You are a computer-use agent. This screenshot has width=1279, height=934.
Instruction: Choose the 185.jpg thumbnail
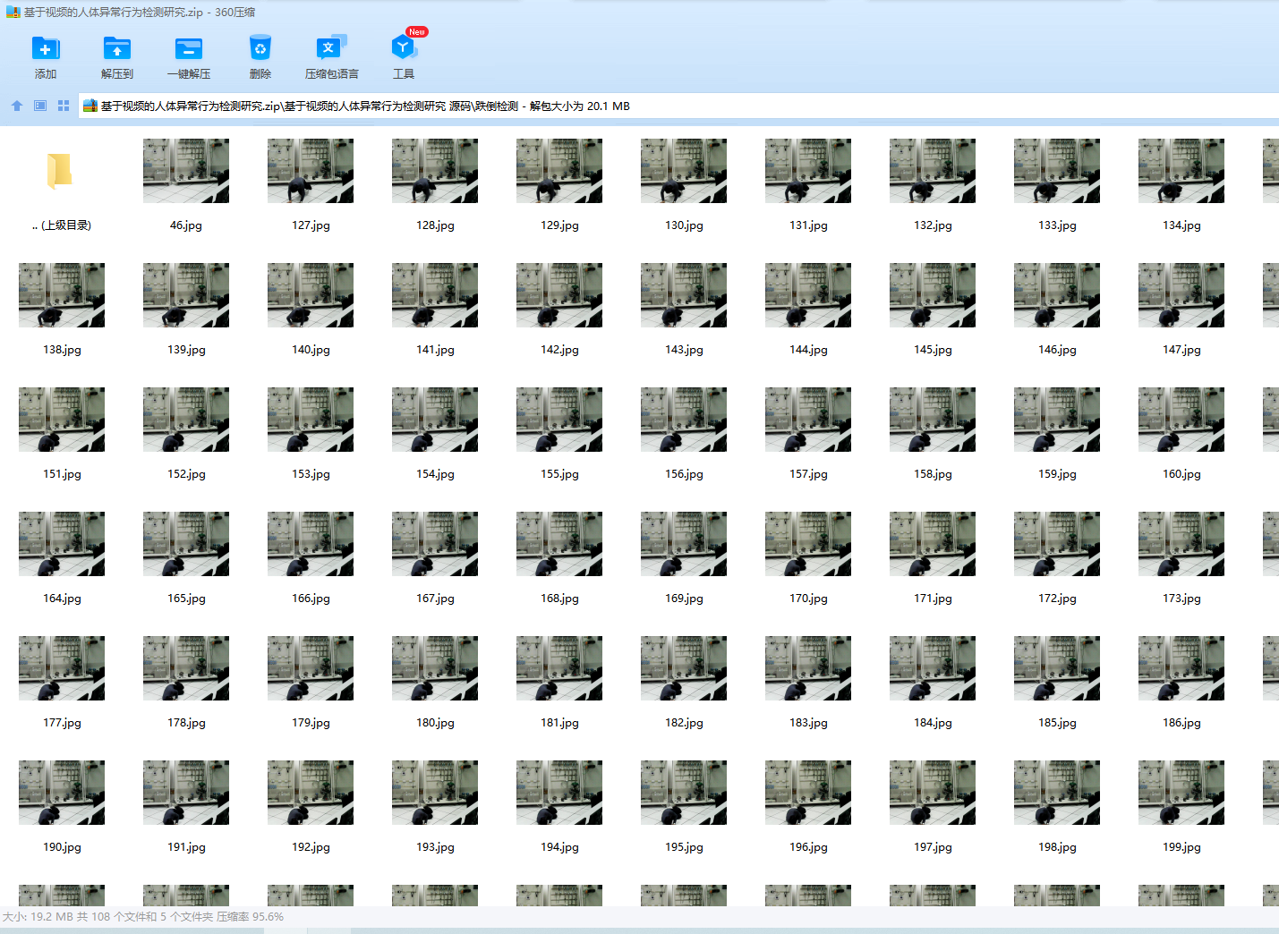[x=1057, y=668]
